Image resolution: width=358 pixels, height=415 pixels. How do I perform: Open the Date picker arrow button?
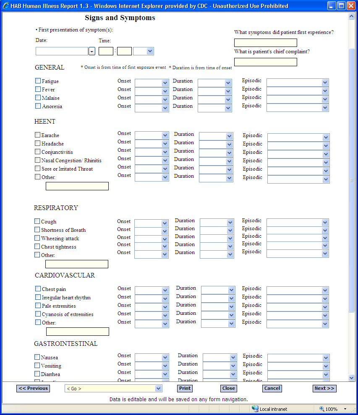(x=92, y=51)
